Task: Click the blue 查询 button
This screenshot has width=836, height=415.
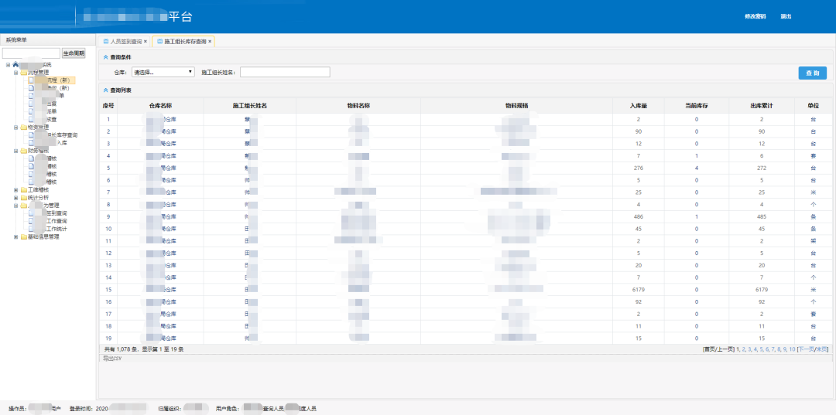Action: (x=813, y=73)
